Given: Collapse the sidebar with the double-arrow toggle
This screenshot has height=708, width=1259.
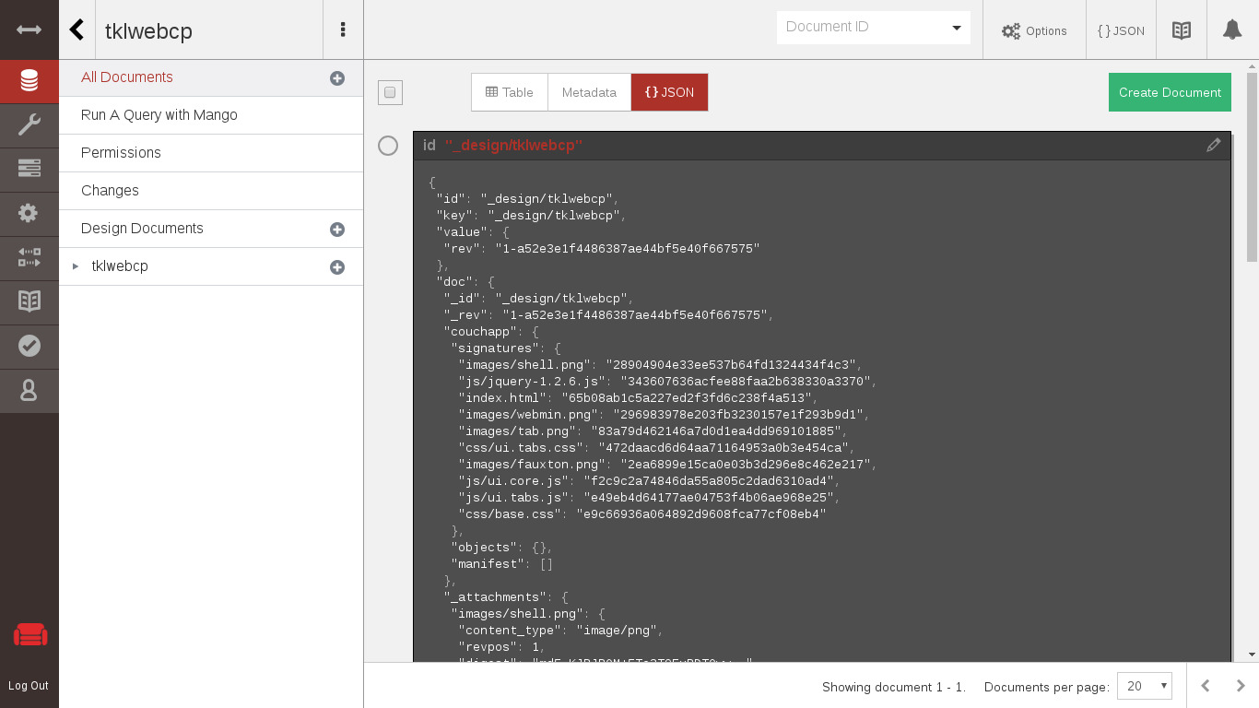Looking at the screenshot, I should [29, 29].
